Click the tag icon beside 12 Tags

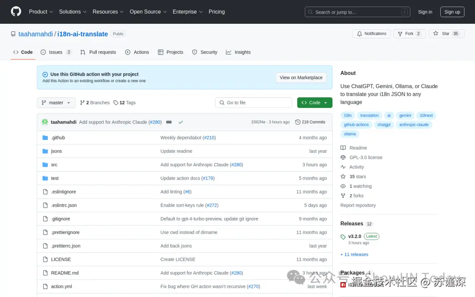click(116, 103)
